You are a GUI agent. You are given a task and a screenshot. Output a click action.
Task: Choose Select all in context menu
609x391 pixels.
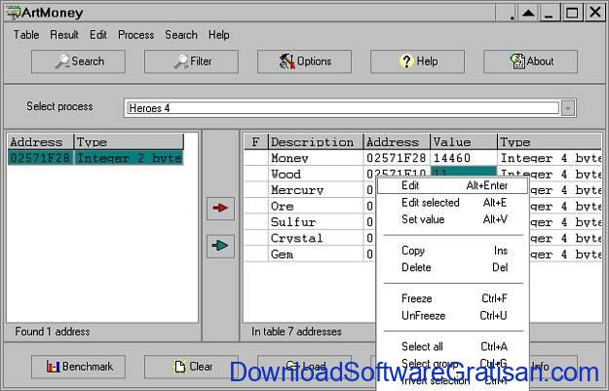tap(453, 346)
